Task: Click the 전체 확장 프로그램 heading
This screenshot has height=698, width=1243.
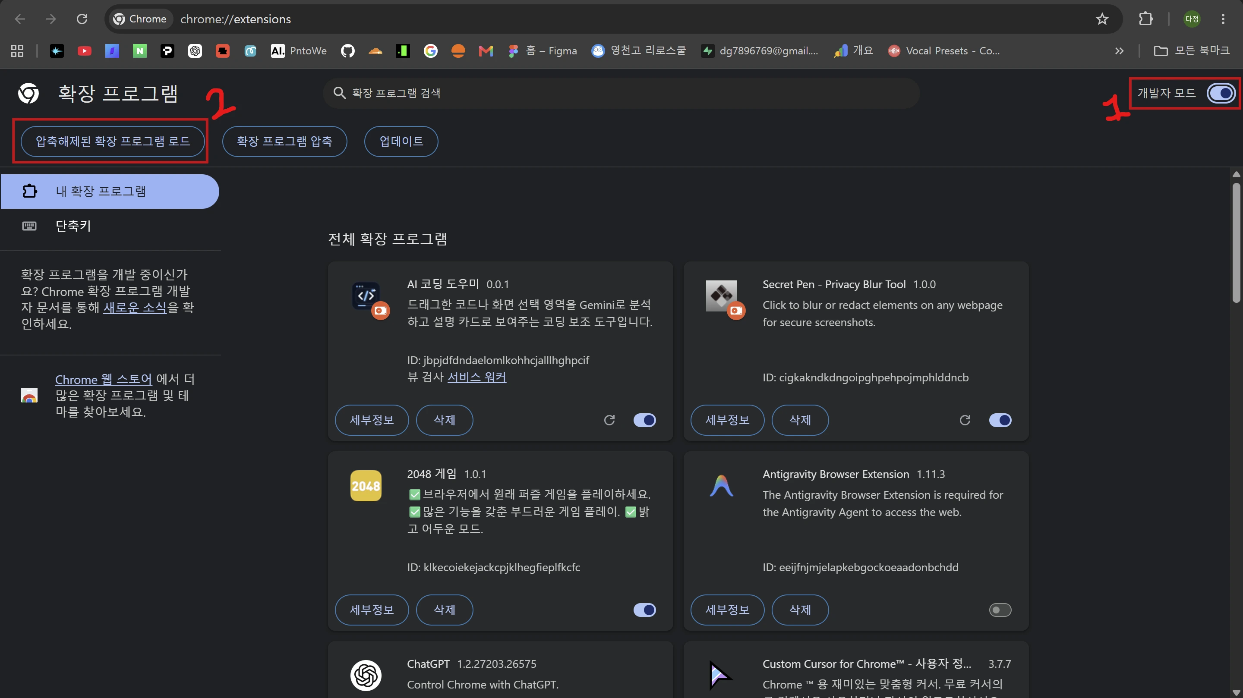Action: [388, 239]
